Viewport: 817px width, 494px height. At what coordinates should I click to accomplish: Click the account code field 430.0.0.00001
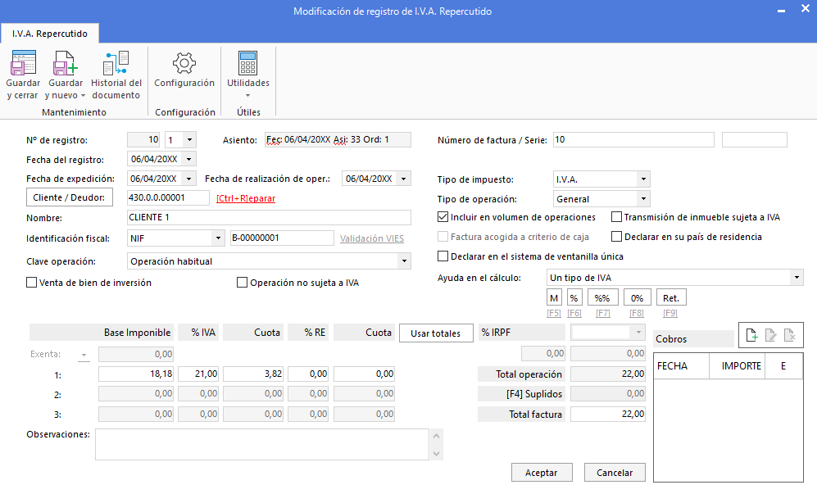click(x=168, y=197)
